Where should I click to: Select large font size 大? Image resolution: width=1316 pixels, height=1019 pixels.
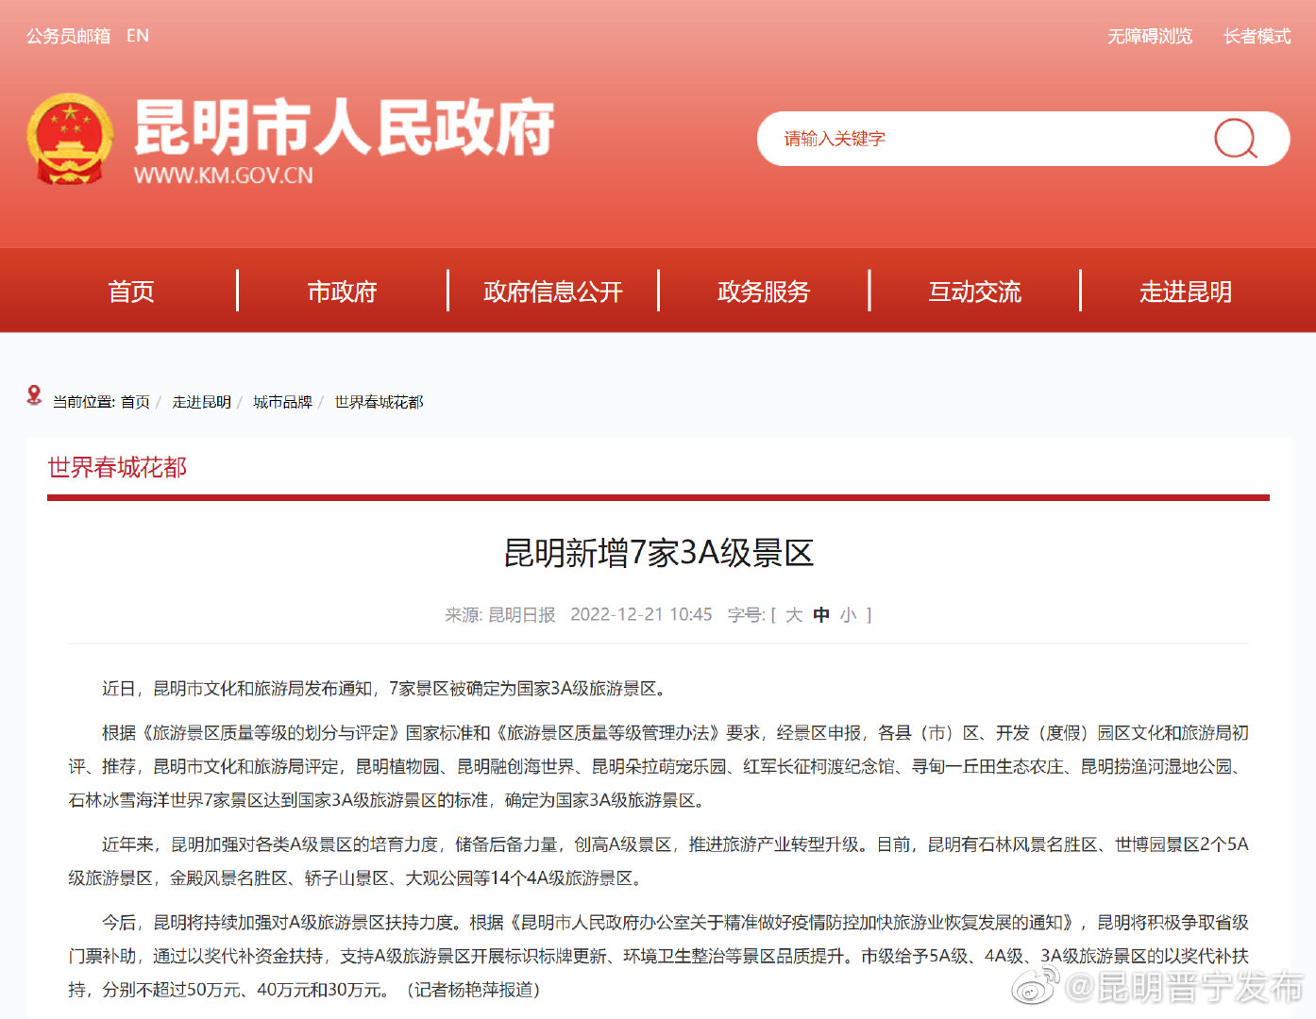[x=792, y=614]
